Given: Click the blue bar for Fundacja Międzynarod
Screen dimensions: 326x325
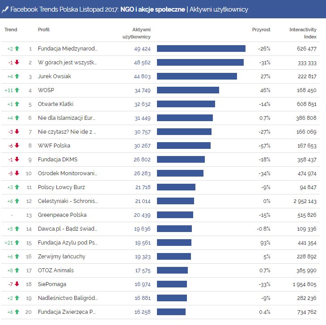Looking at the screenshot, I should pos(201,49).
